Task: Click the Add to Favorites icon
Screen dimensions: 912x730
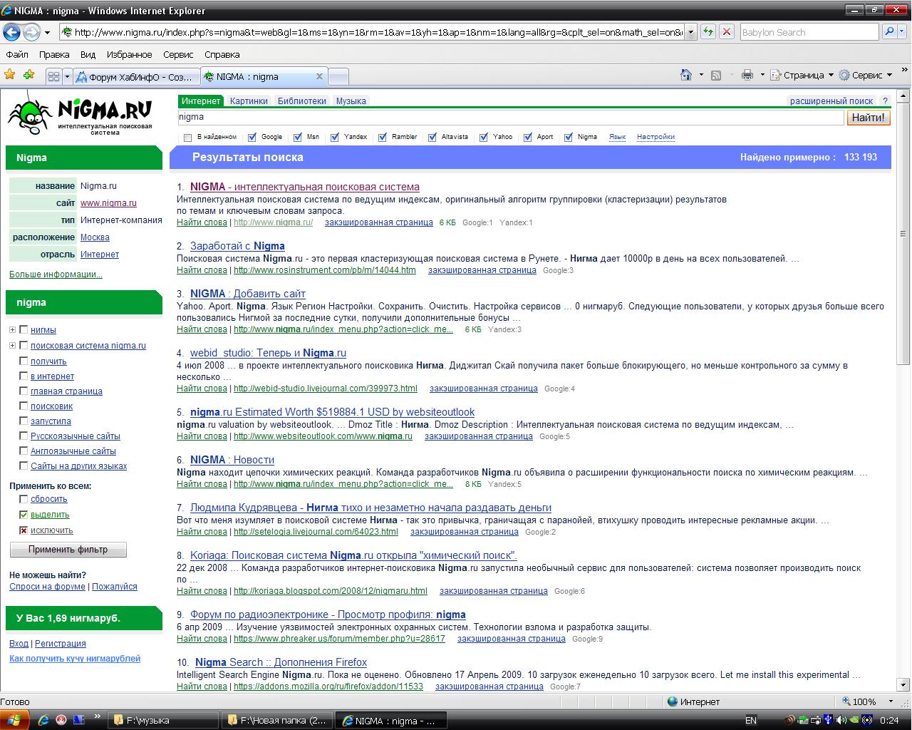Action: (x=28, y=75)
